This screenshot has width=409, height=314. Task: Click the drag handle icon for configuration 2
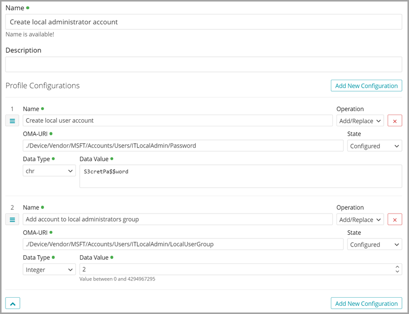click(12, 219)
